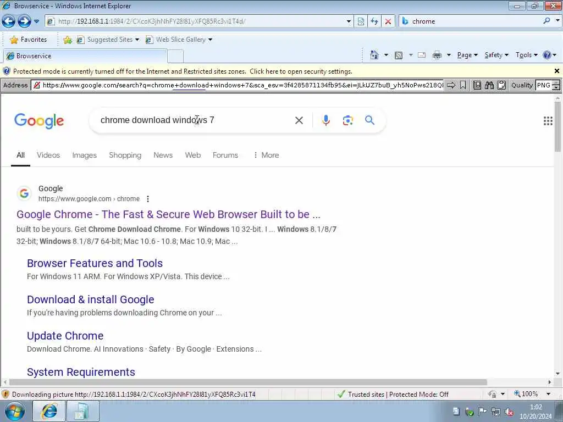Click the Google Lens camera icon
Screen dimensions: 563x422
pyautogui.click(x=348, y=120)
